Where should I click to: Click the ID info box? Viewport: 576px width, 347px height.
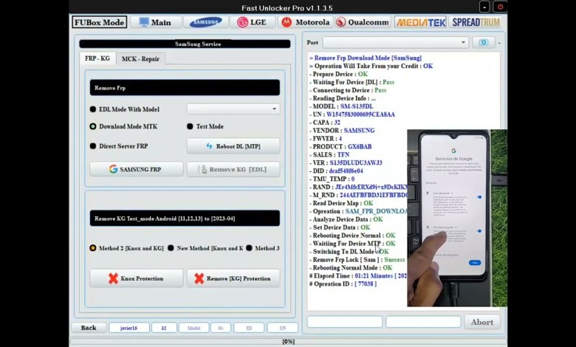coord(249,328)
